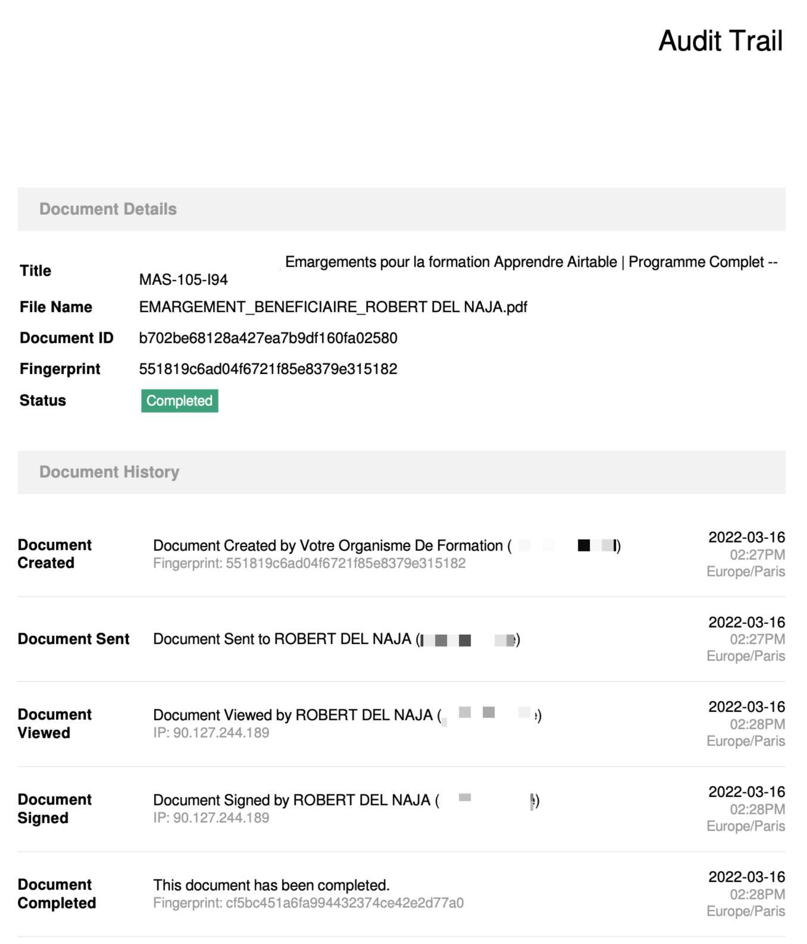
Task: Click the Document Created row label
Action: click(55, 554)
